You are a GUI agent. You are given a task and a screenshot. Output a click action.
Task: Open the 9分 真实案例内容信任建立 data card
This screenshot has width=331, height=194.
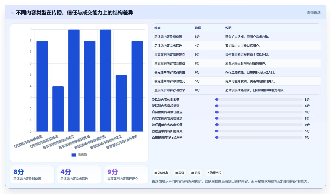126,174
